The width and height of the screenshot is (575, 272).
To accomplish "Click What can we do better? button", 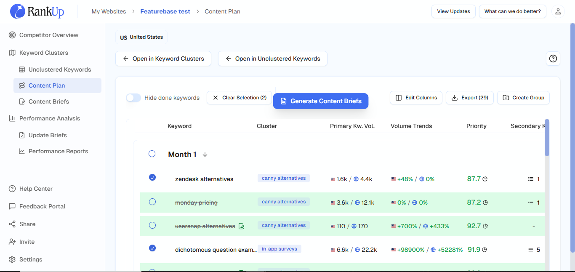I will pos(512,11).
